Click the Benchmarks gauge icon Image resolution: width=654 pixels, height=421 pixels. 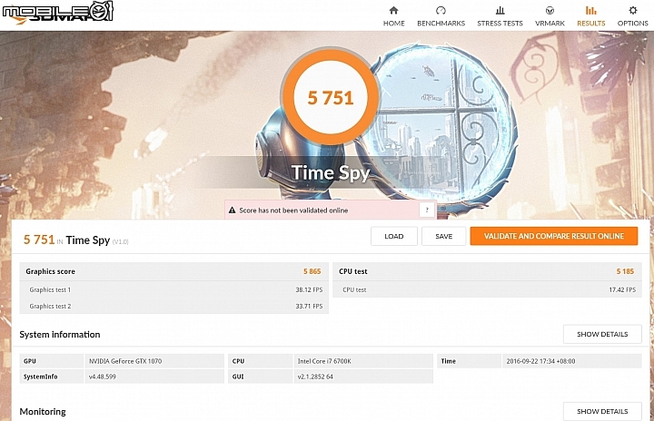[441, 10]
